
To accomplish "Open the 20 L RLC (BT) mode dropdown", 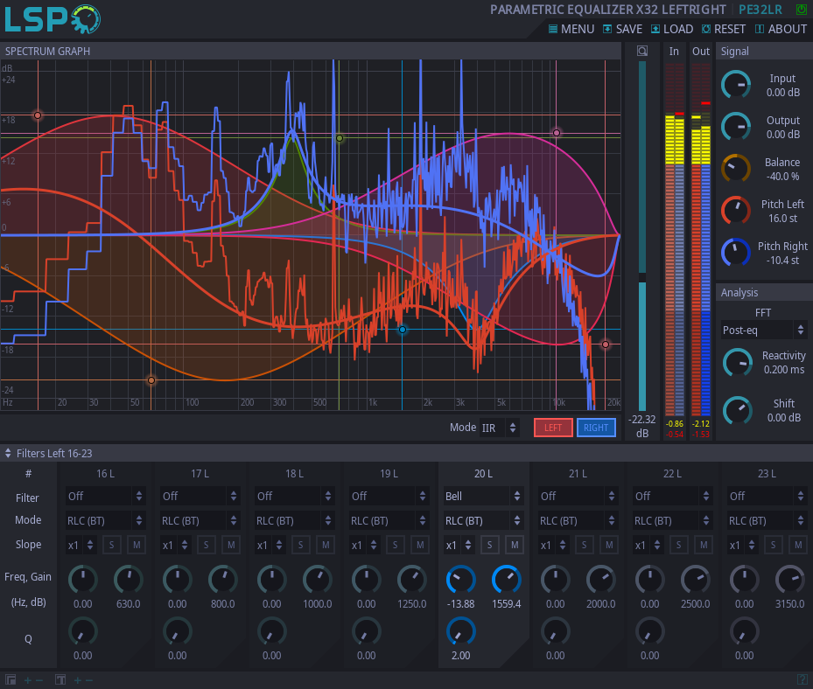I will [483, 520].
